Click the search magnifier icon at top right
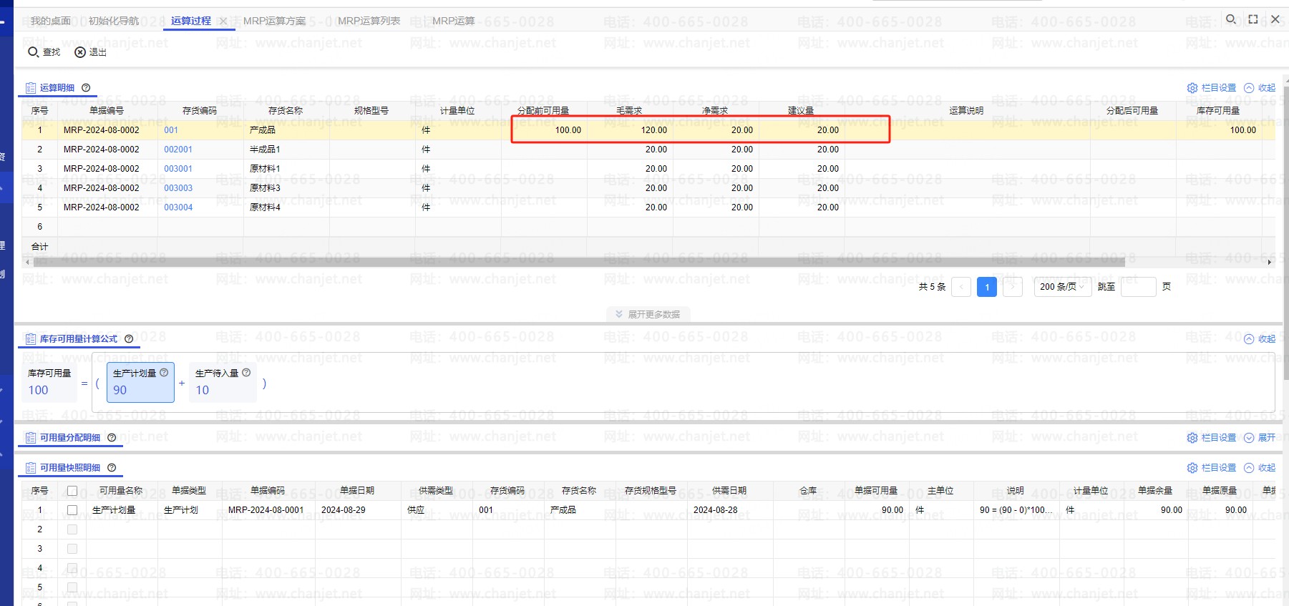 coord(1231,19)
